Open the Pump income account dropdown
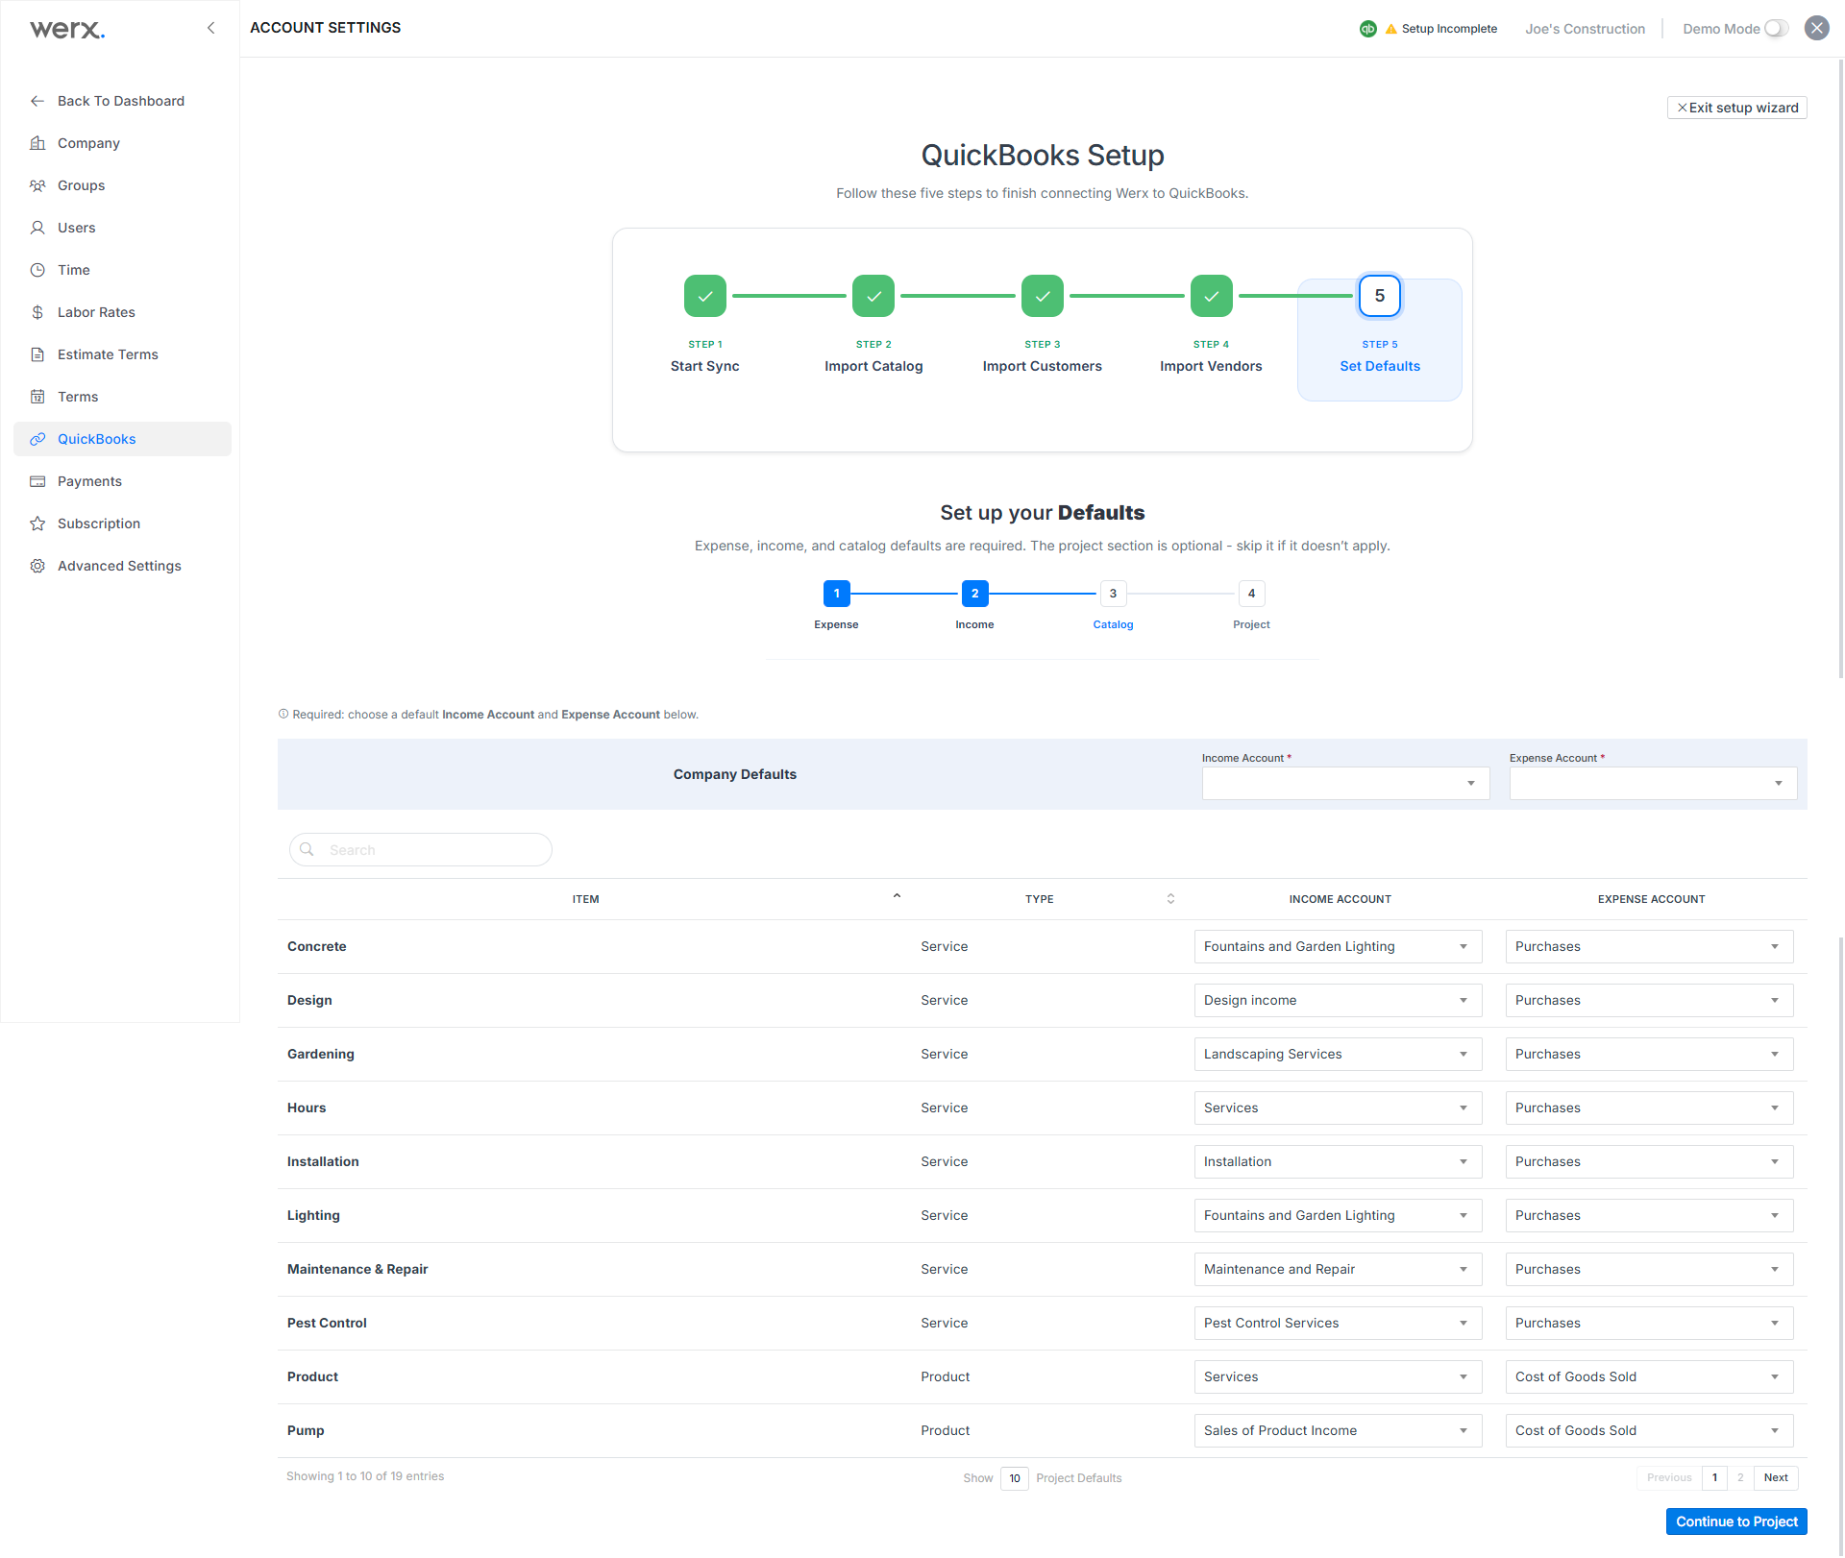 click(1338, 1431)
